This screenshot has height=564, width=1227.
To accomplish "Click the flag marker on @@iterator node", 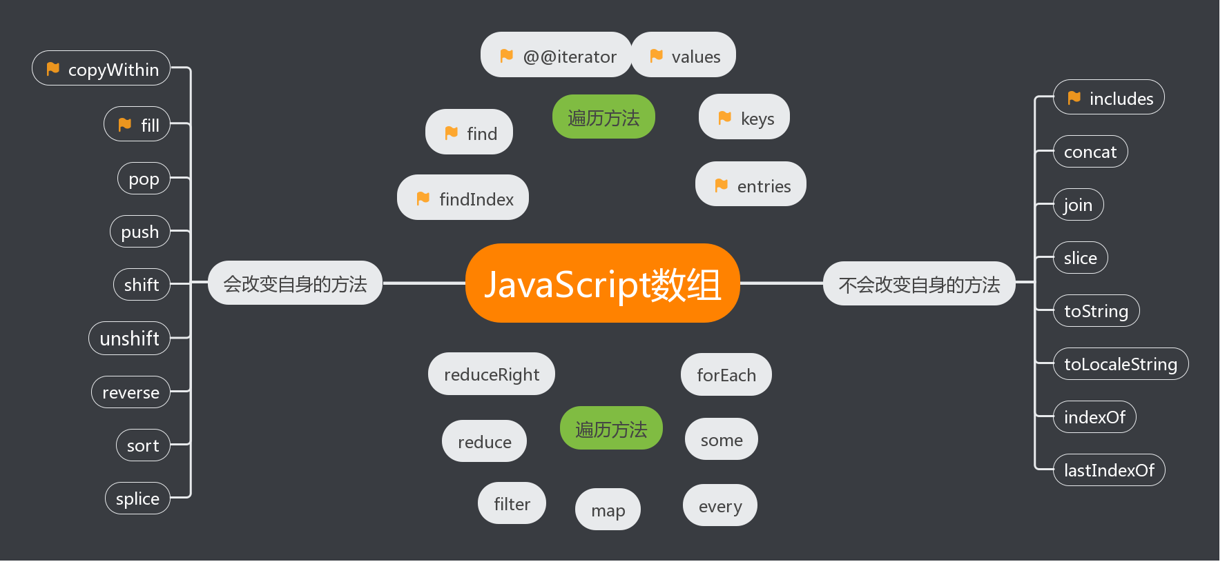I will (506, 56).
